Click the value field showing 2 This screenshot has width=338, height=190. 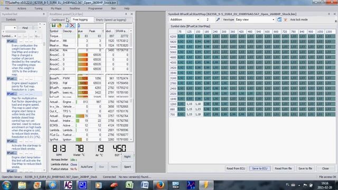click(208, 20)
